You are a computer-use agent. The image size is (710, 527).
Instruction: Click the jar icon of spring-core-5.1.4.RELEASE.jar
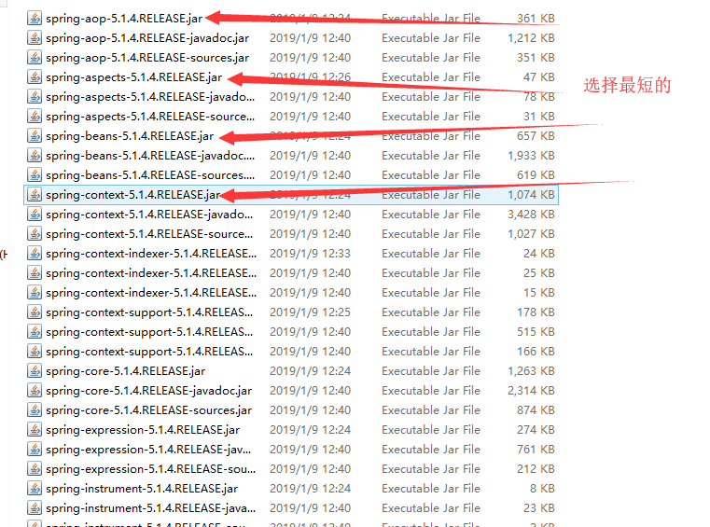[x=35, y=371]
